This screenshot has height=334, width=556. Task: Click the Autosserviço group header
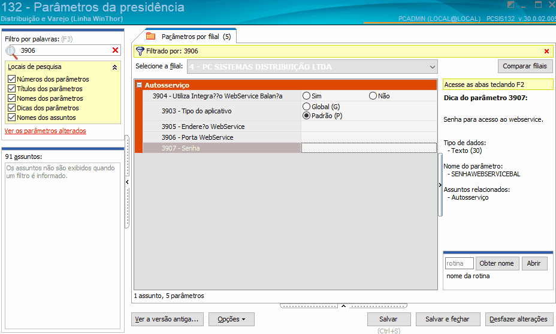tap(286, 85)
